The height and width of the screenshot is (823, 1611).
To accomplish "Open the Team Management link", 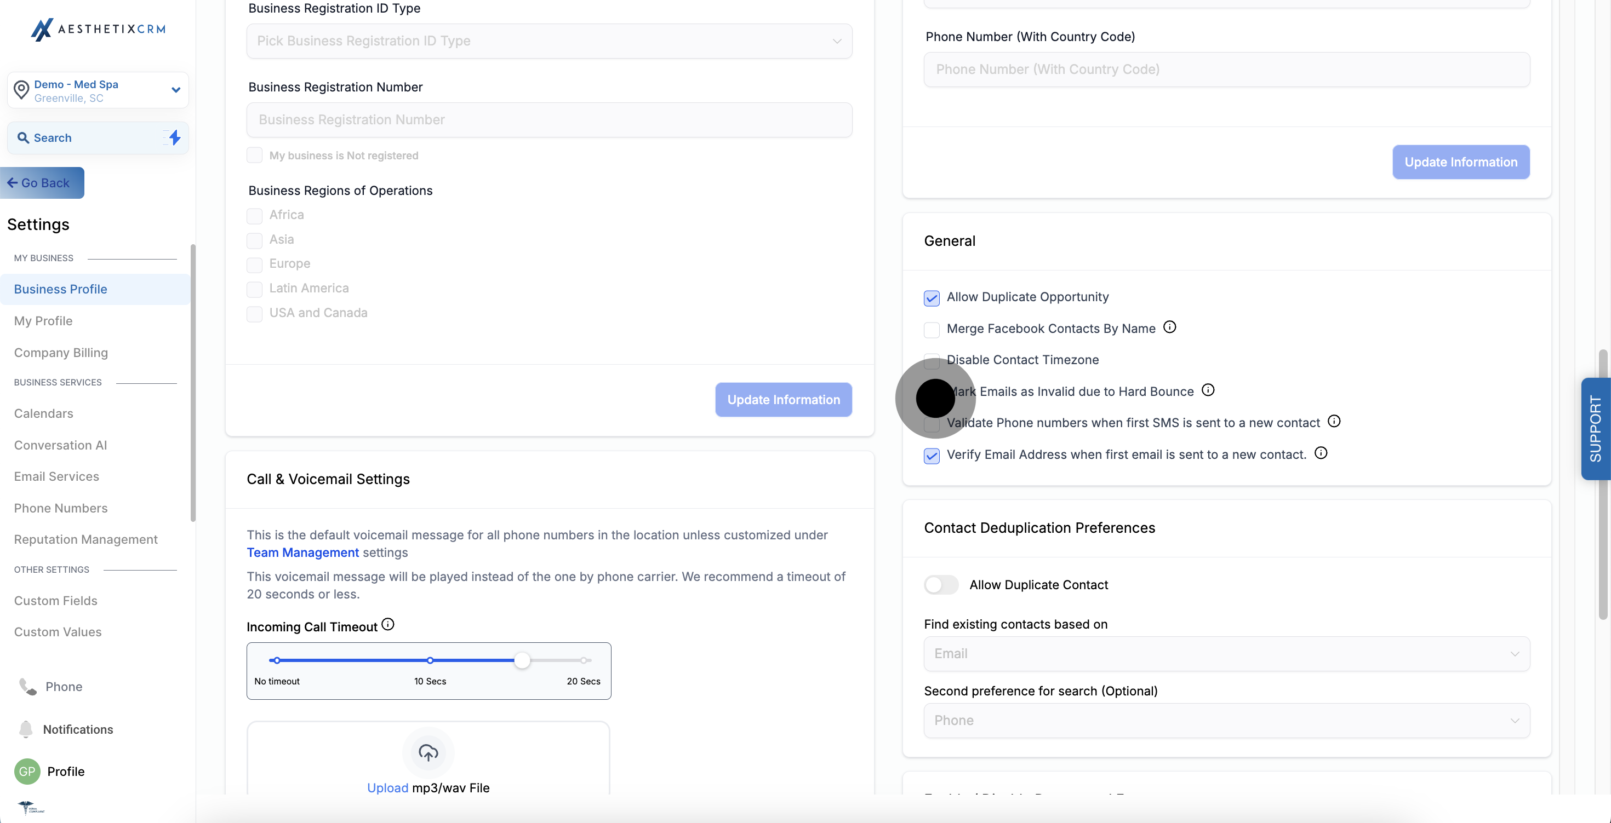I will [x=302, y=552].
